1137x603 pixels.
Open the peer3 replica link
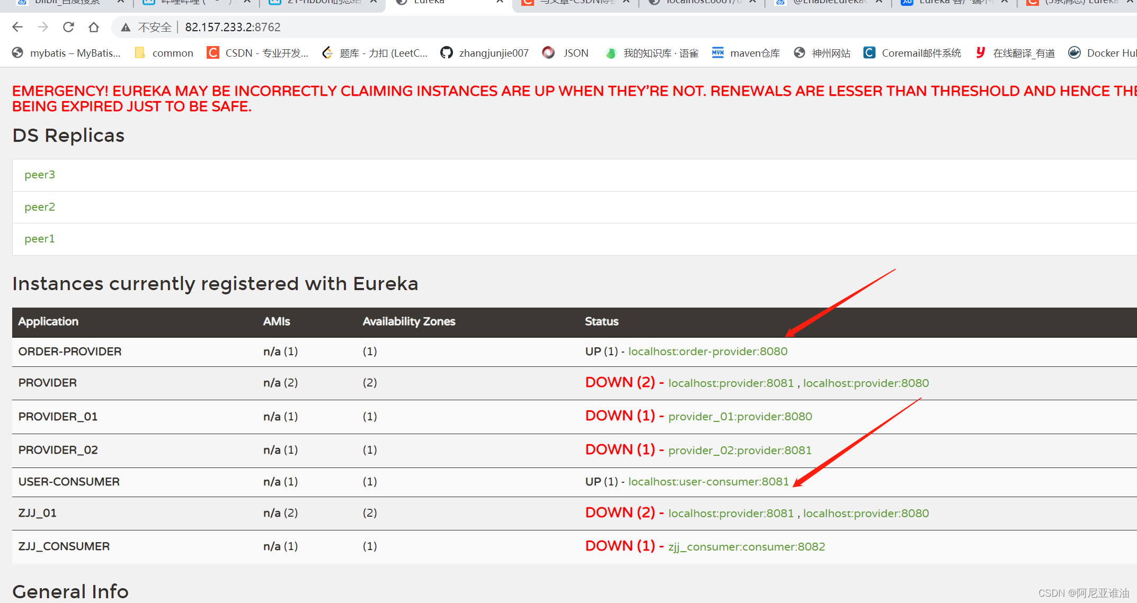point(40,175)
